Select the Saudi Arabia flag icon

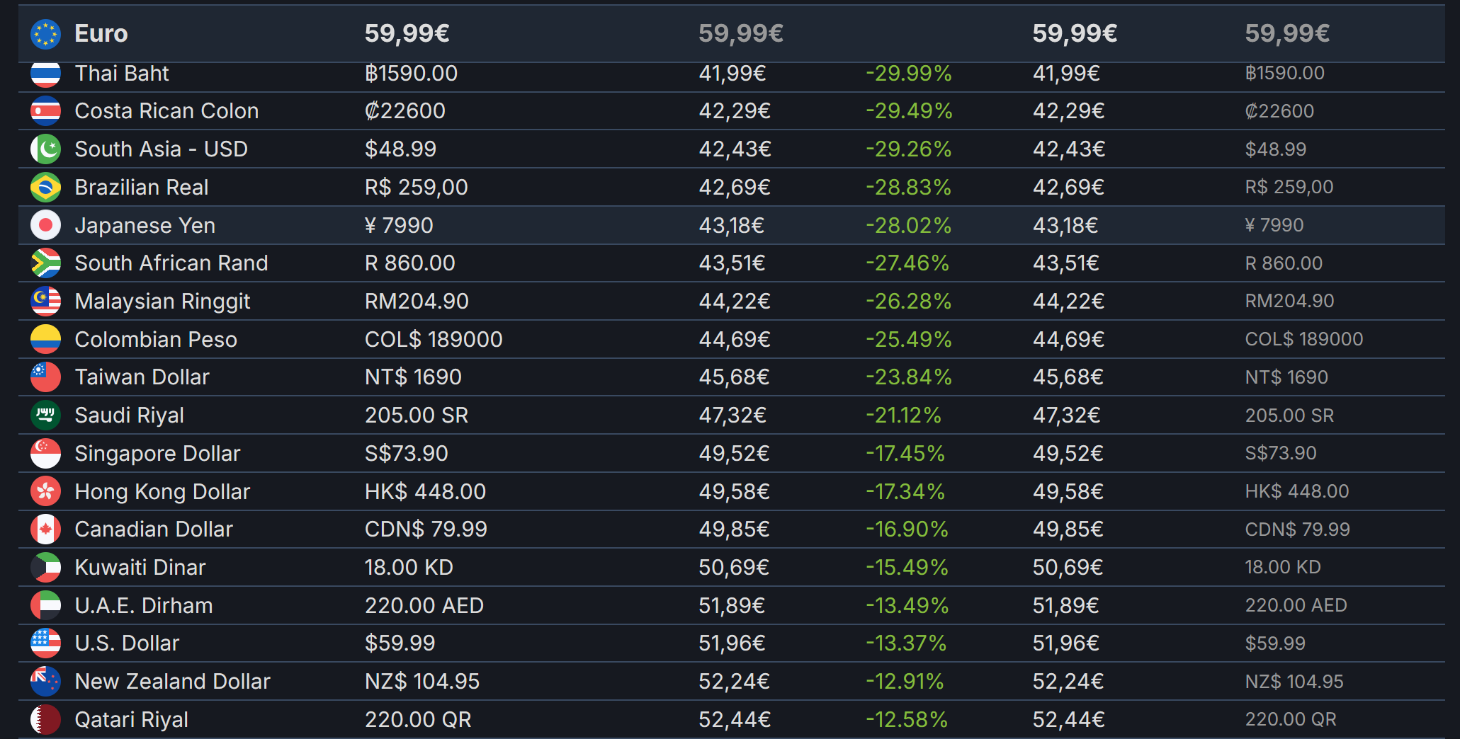(x=45, y=416)
